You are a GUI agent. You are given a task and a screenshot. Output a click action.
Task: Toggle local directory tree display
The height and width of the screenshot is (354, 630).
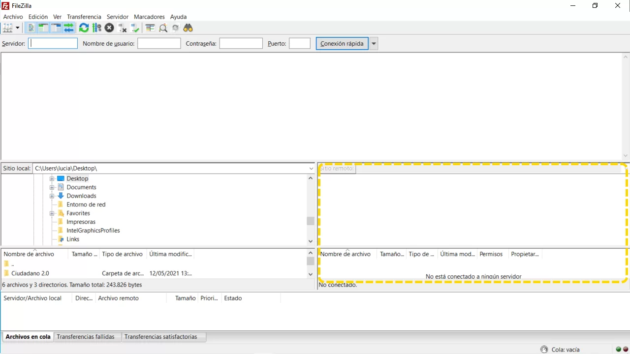pyautogui.click(x=43, y=28)
